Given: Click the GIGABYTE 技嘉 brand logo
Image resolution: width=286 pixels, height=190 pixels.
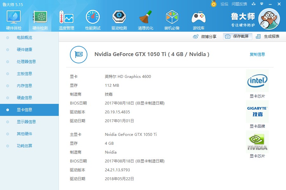Looking at the screenshot, I should click(257, 111).
